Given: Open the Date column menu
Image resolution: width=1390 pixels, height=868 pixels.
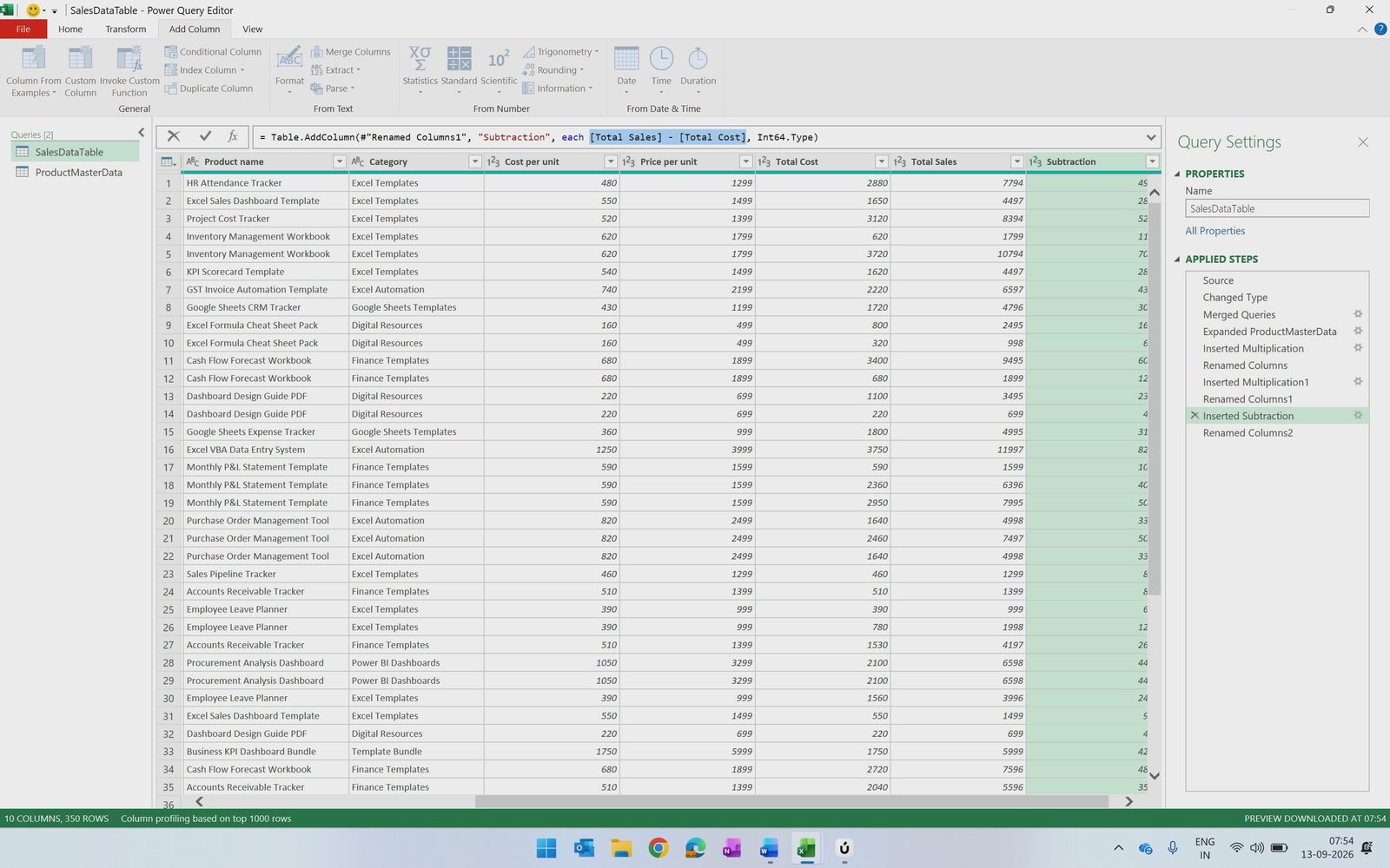Looking at the screenshot, I should click(x=626, y=70).
